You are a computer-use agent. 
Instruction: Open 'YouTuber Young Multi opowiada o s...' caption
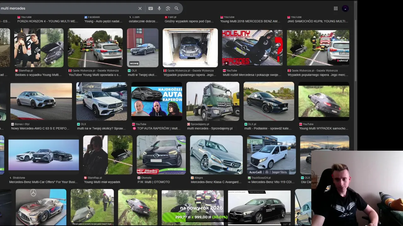tap(95, 75)
